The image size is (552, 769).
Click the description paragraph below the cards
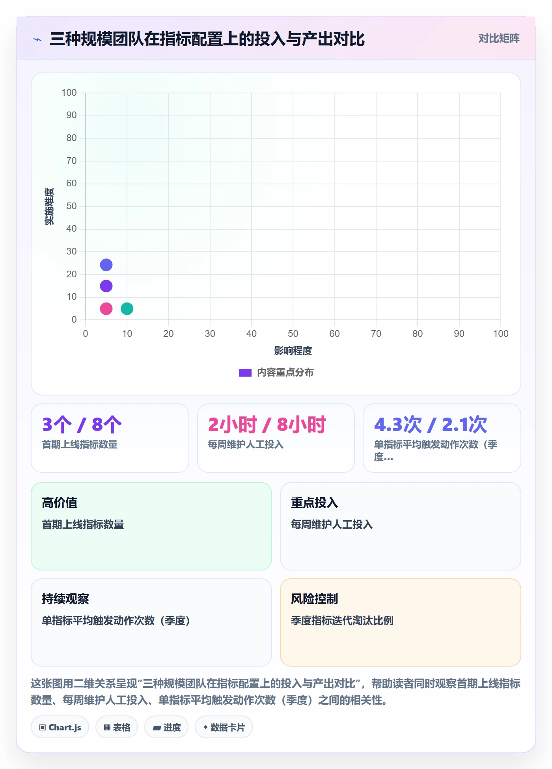(276, 691)
